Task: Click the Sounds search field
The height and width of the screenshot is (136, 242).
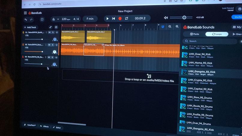Action: point(210,41)
